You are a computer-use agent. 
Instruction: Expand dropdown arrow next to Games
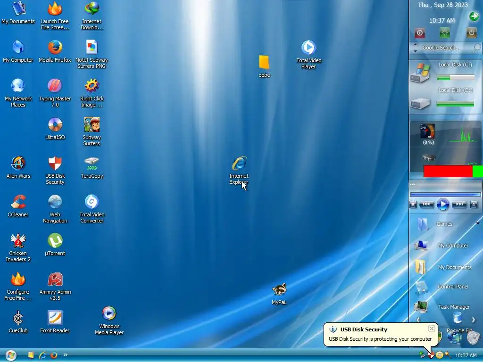(478, 223)
